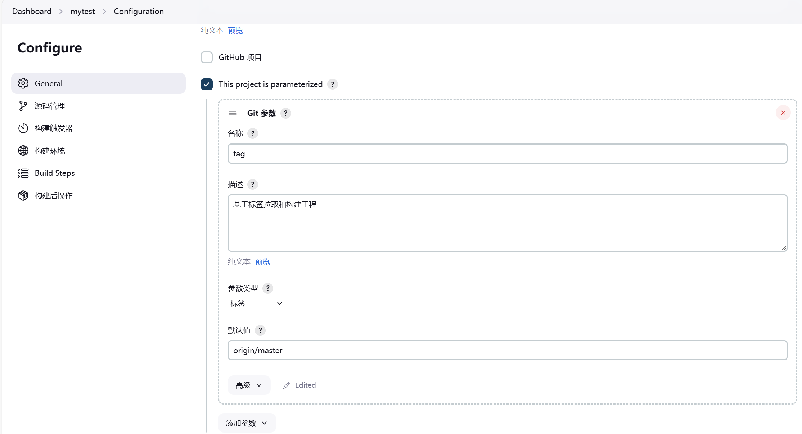Click the Configure heading
Screen dimensions: 802x434
pos(50,48)
